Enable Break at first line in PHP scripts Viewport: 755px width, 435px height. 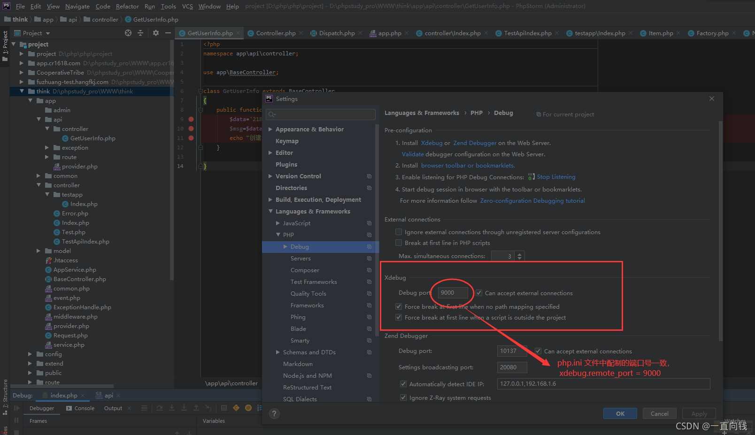click(399, 243)
